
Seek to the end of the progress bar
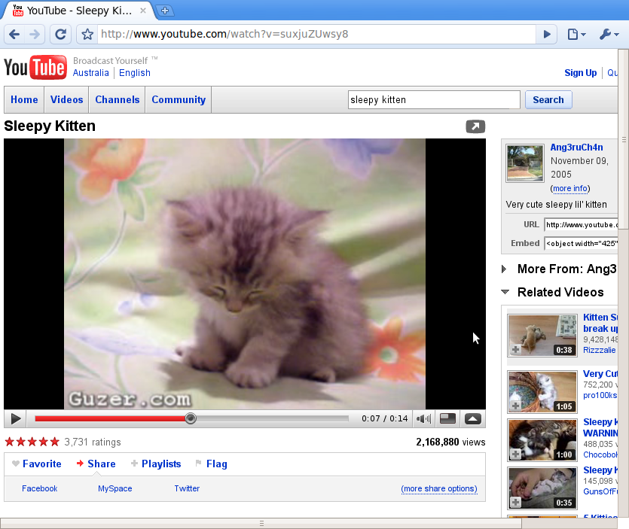pos(347,418)
